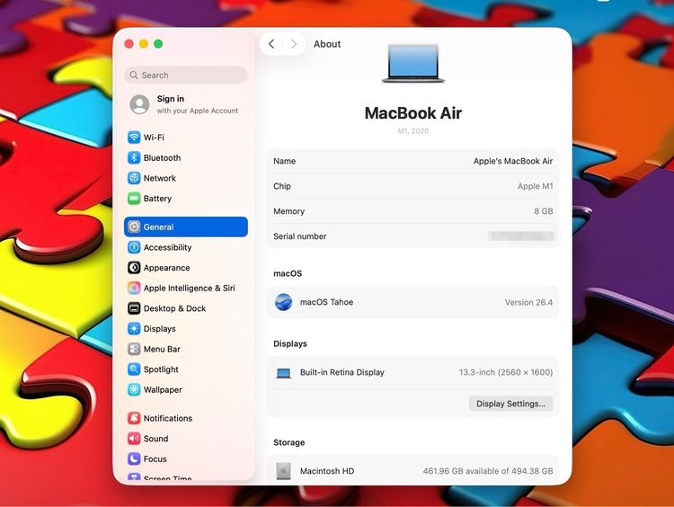Click the Accessibility sidebar icon
674x507 pixels.
click(x=134, y=247)
